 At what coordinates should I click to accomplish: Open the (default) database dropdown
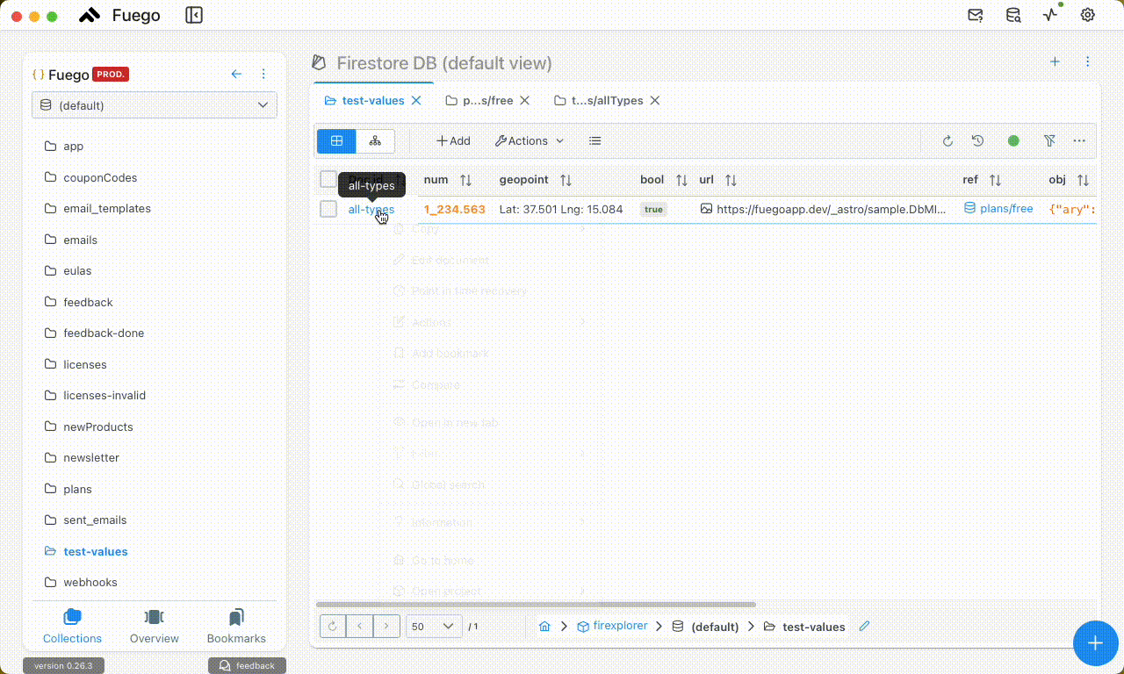pyautogui.click(x=155, y=105)
